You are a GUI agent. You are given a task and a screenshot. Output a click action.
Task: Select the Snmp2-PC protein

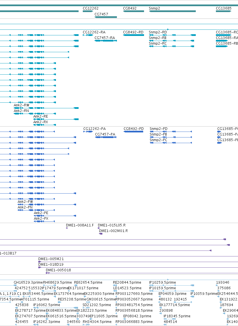tap(171, 143)
